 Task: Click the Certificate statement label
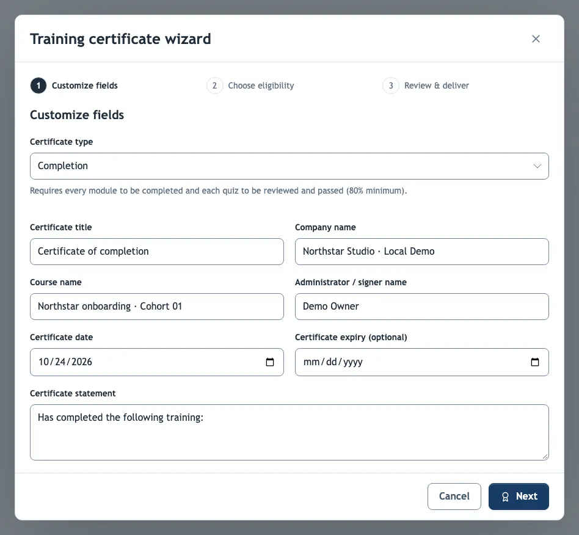(x=73, y=393)
